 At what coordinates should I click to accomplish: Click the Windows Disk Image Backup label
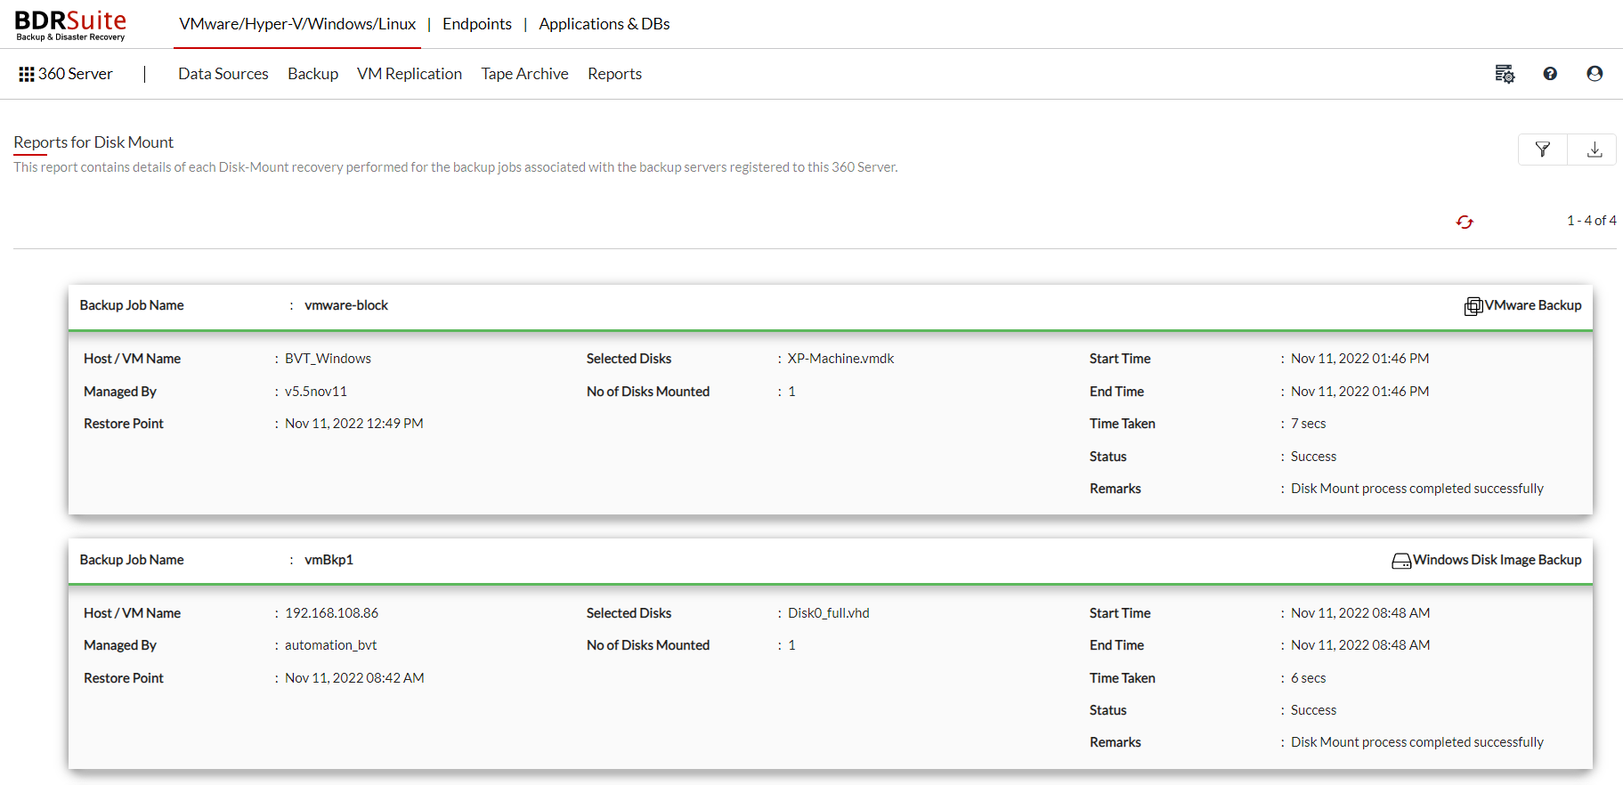(x=1497, y=560)
